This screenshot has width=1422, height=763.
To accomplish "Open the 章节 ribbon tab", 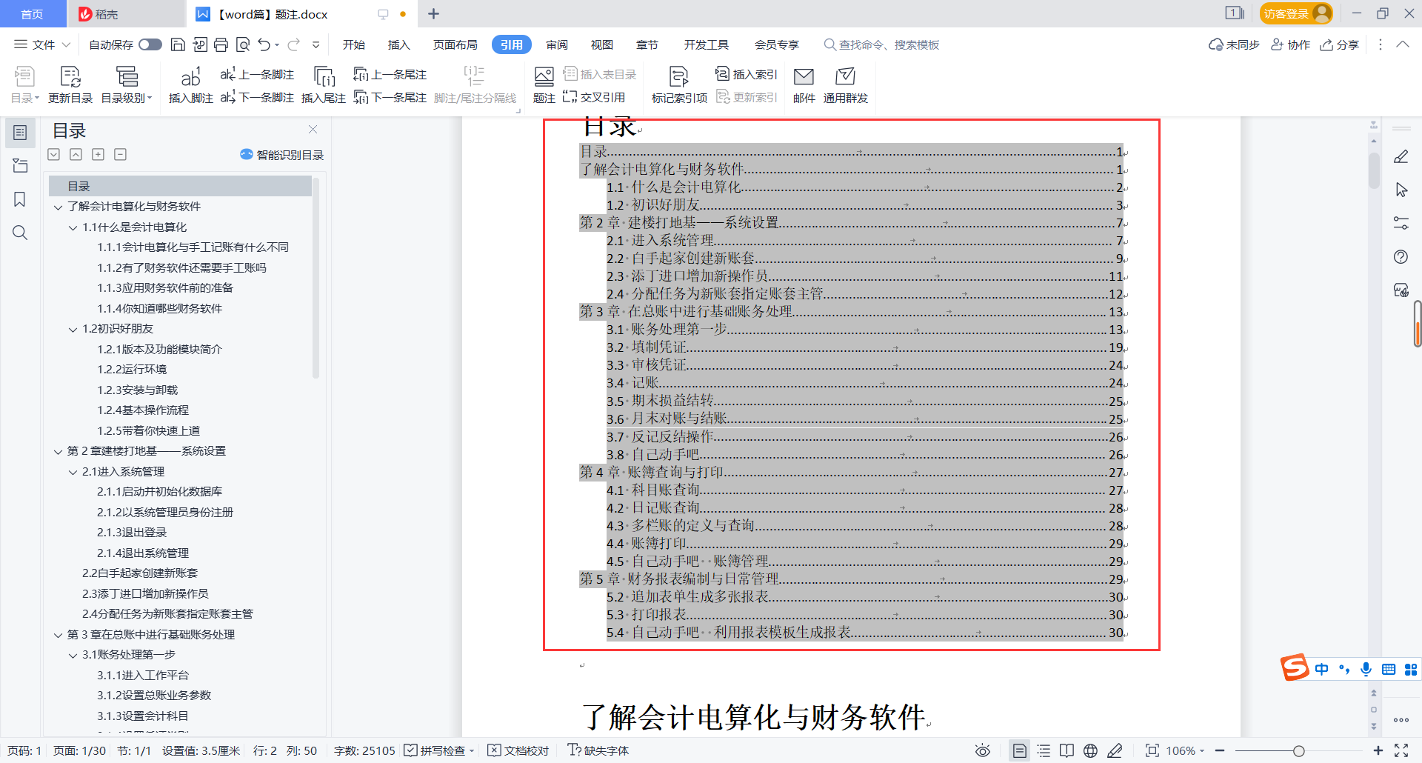I will point(647,44).
